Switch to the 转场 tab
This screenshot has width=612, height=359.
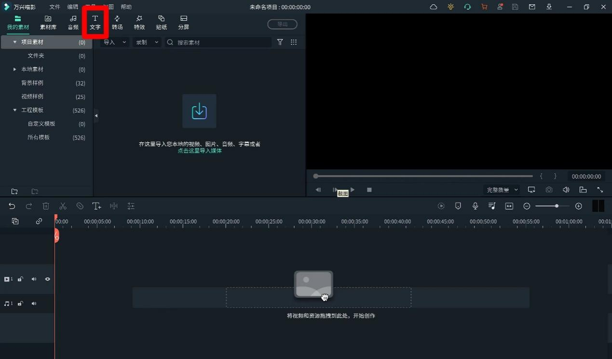coord(117,22)
